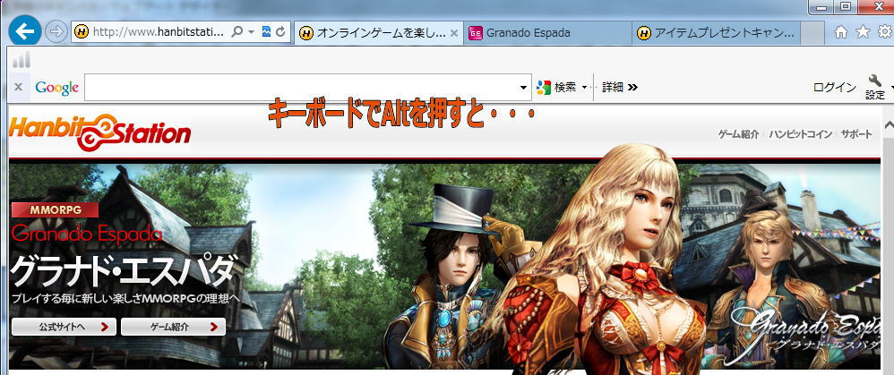
Task: Maximize the browser window
Action: [x=846, y=7]
